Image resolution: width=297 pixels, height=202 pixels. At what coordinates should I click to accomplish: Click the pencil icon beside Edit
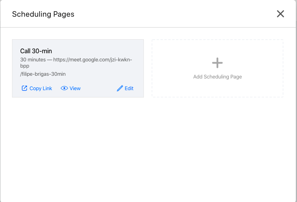[x=120, y=88]
